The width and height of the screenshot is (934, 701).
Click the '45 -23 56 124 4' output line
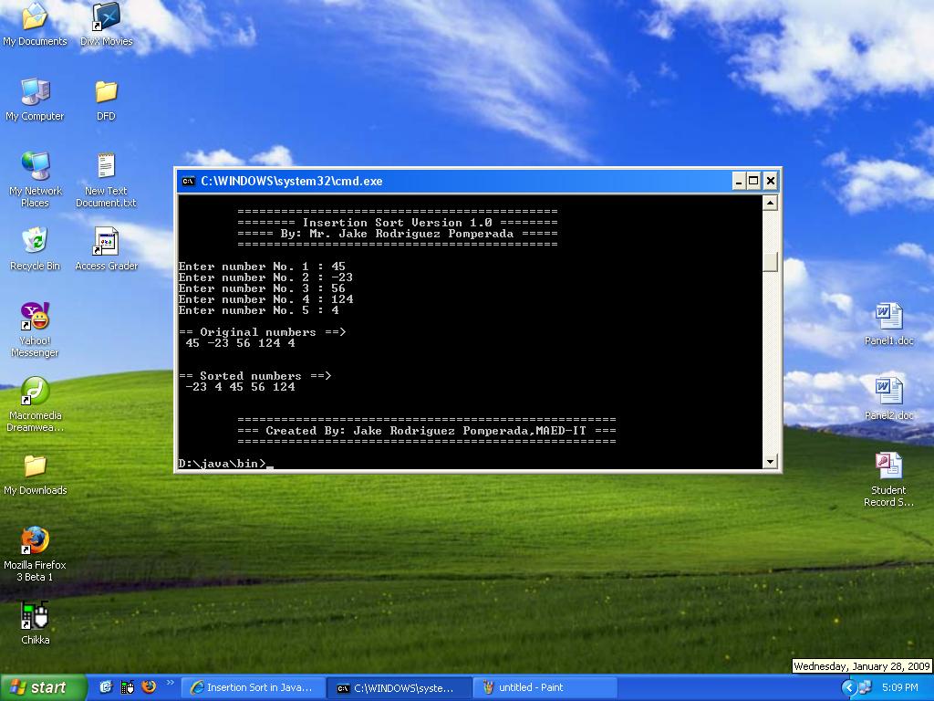(x=240, y=343)
